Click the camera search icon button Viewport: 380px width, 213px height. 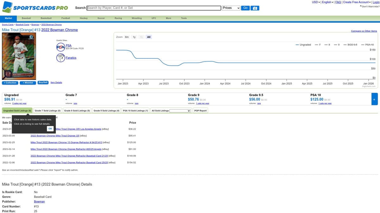[255, 8]
